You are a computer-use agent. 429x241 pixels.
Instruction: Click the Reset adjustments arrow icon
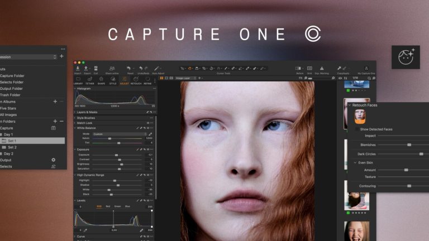point(128,68)
